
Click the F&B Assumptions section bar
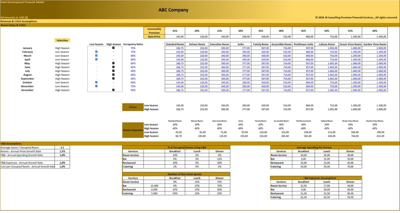[200, 144]
